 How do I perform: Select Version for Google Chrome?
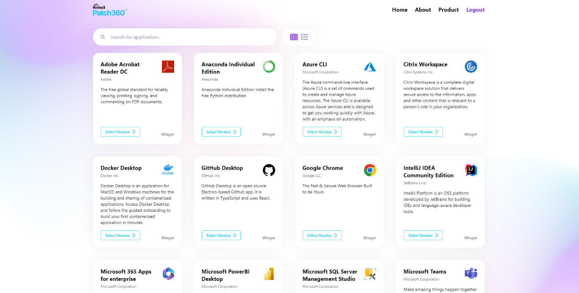(x=322, y=235)
